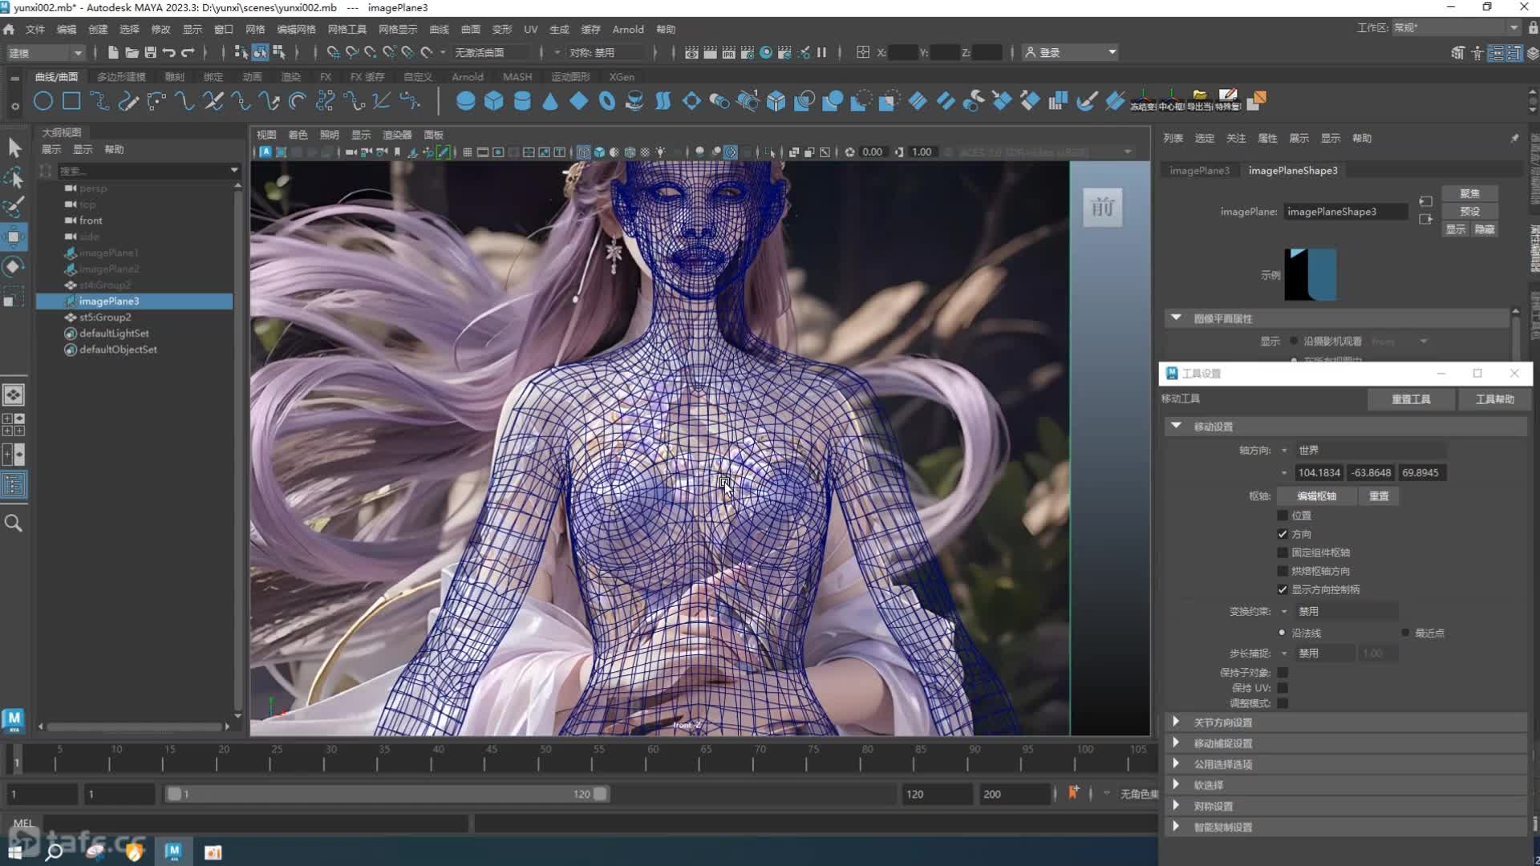This screenshot has height=866, width=1540.
Task: Activate the Lasso select tool
Action: [14, 177]
